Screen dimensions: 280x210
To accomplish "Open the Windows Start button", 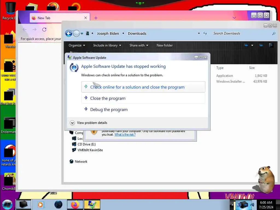I will click(x=7, y=205).
